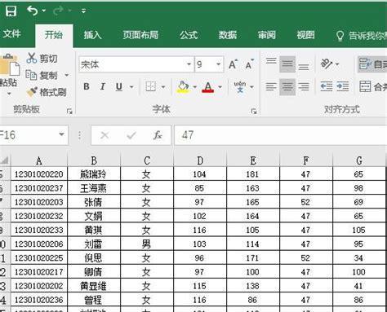Select the cell with 12301020233
387x312 pixels.
pyautogui.click(x=39, y=230)
